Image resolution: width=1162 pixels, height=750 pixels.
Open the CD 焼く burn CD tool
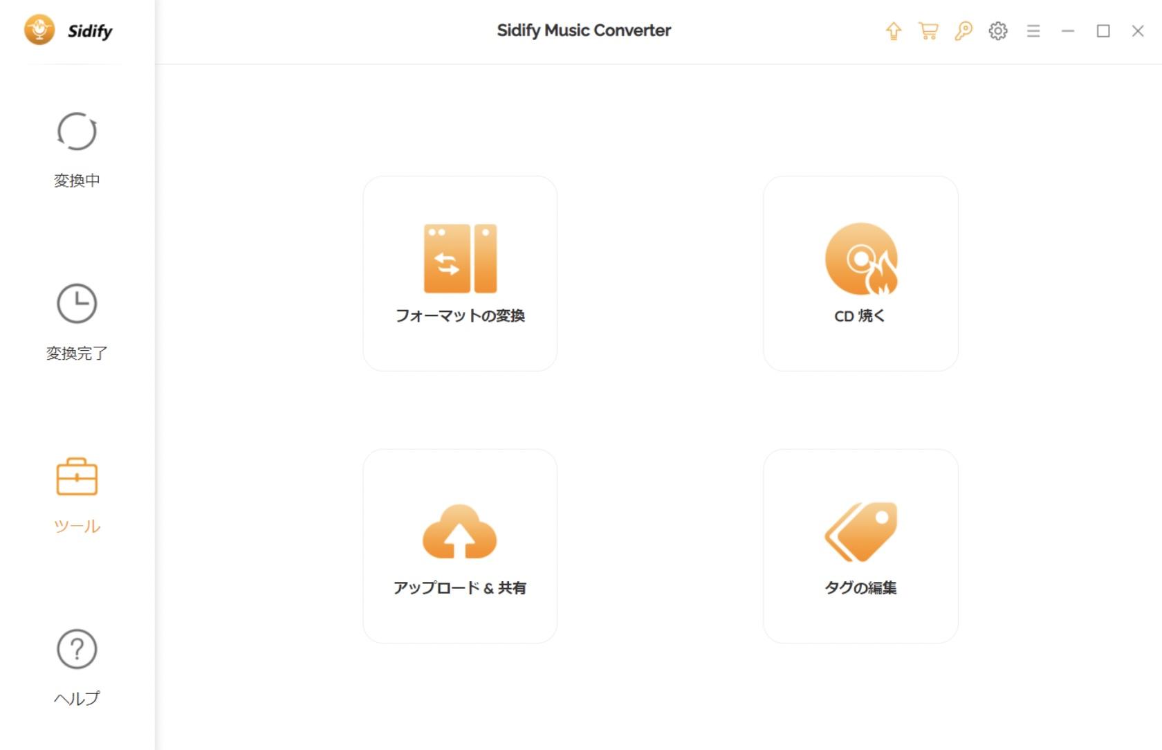(860, 273)
